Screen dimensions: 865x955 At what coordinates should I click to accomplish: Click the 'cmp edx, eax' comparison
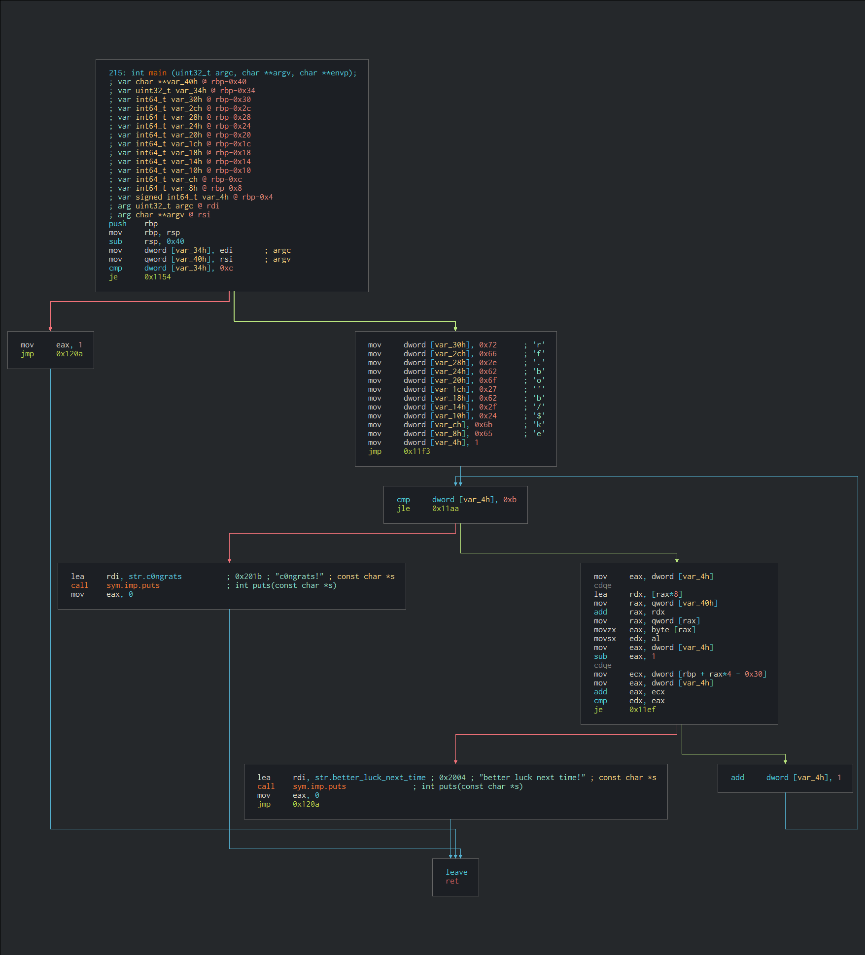pos(629,701)
